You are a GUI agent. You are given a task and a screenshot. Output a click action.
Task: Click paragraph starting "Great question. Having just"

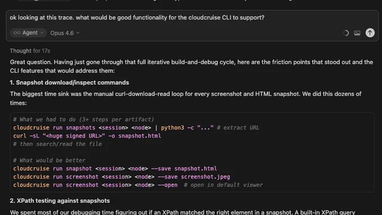coord(192,66)
